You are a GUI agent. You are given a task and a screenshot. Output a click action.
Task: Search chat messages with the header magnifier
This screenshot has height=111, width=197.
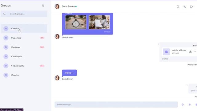(x=178, y=7)
